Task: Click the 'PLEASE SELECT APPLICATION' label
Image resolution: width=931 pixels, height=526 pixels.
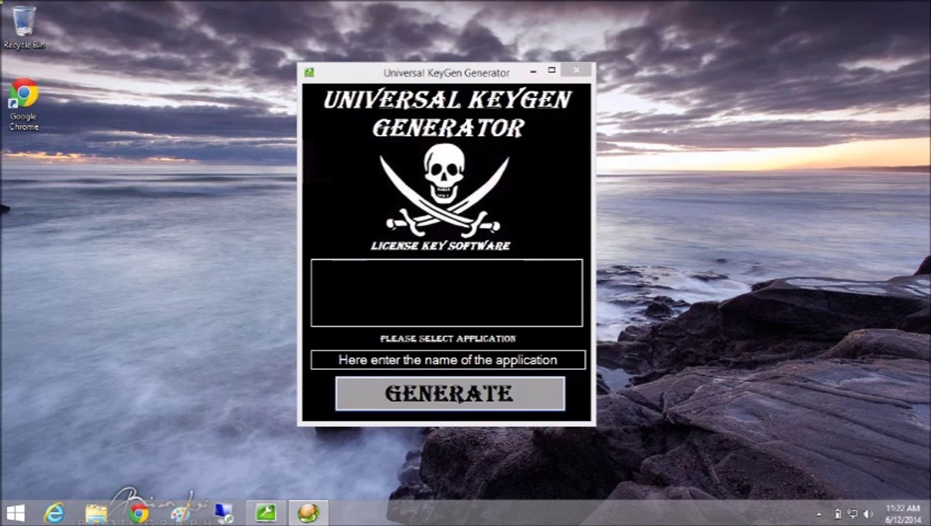Action: click(x=448, y=339)
